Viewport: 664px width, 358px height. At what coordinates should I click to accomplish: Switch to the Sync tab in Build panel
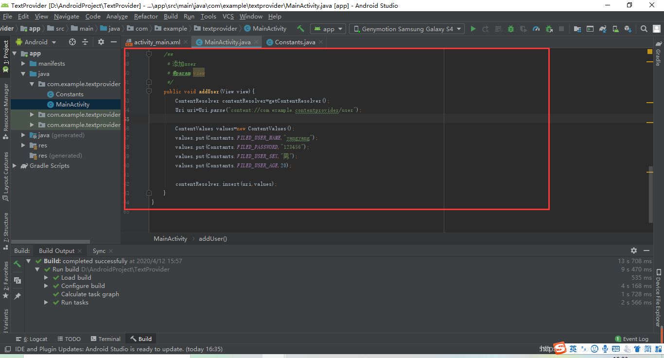tap(99, 251)
